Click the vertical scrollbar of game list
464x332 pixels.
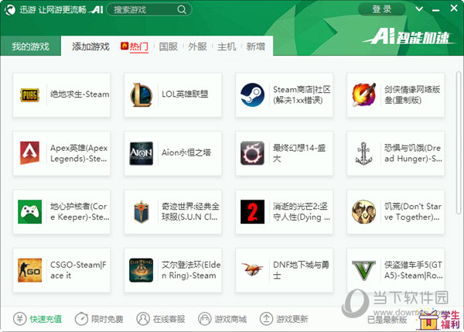(x=459, y=142)
